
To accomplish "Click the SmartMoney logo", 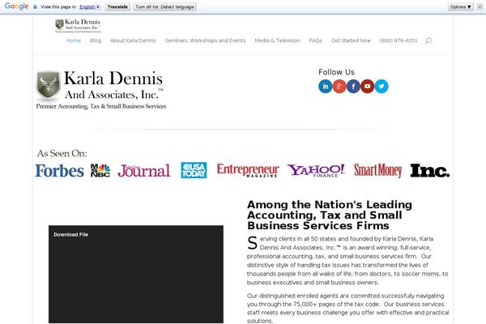I will [377, 171].
